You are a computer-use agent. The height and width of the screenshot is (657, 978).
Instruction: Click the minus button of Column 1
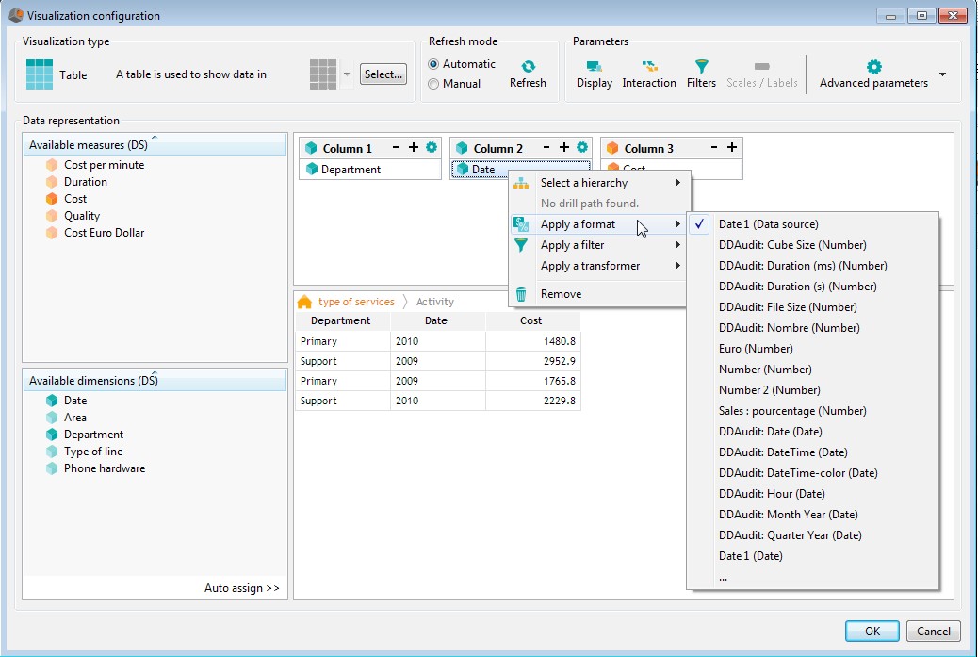[x=396, y=147]
